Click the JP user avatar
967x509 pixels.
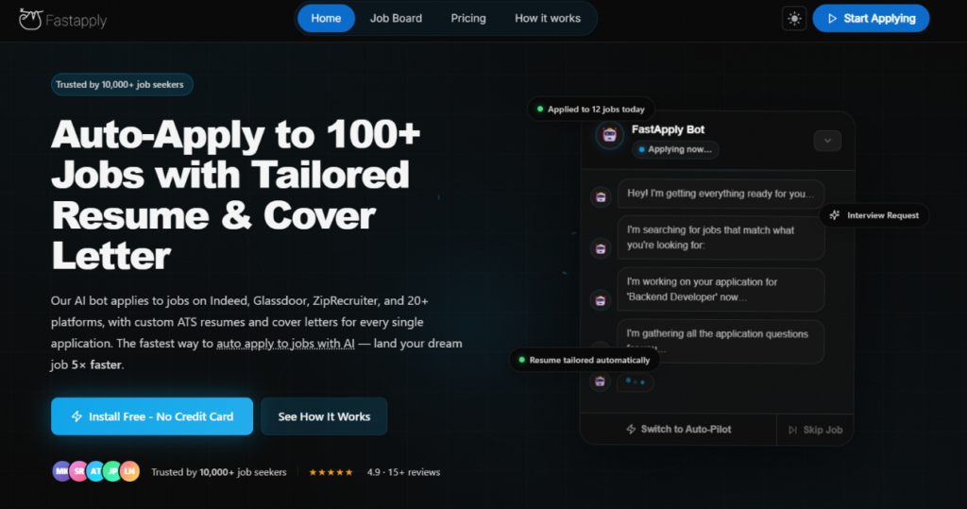coord(112,472)
